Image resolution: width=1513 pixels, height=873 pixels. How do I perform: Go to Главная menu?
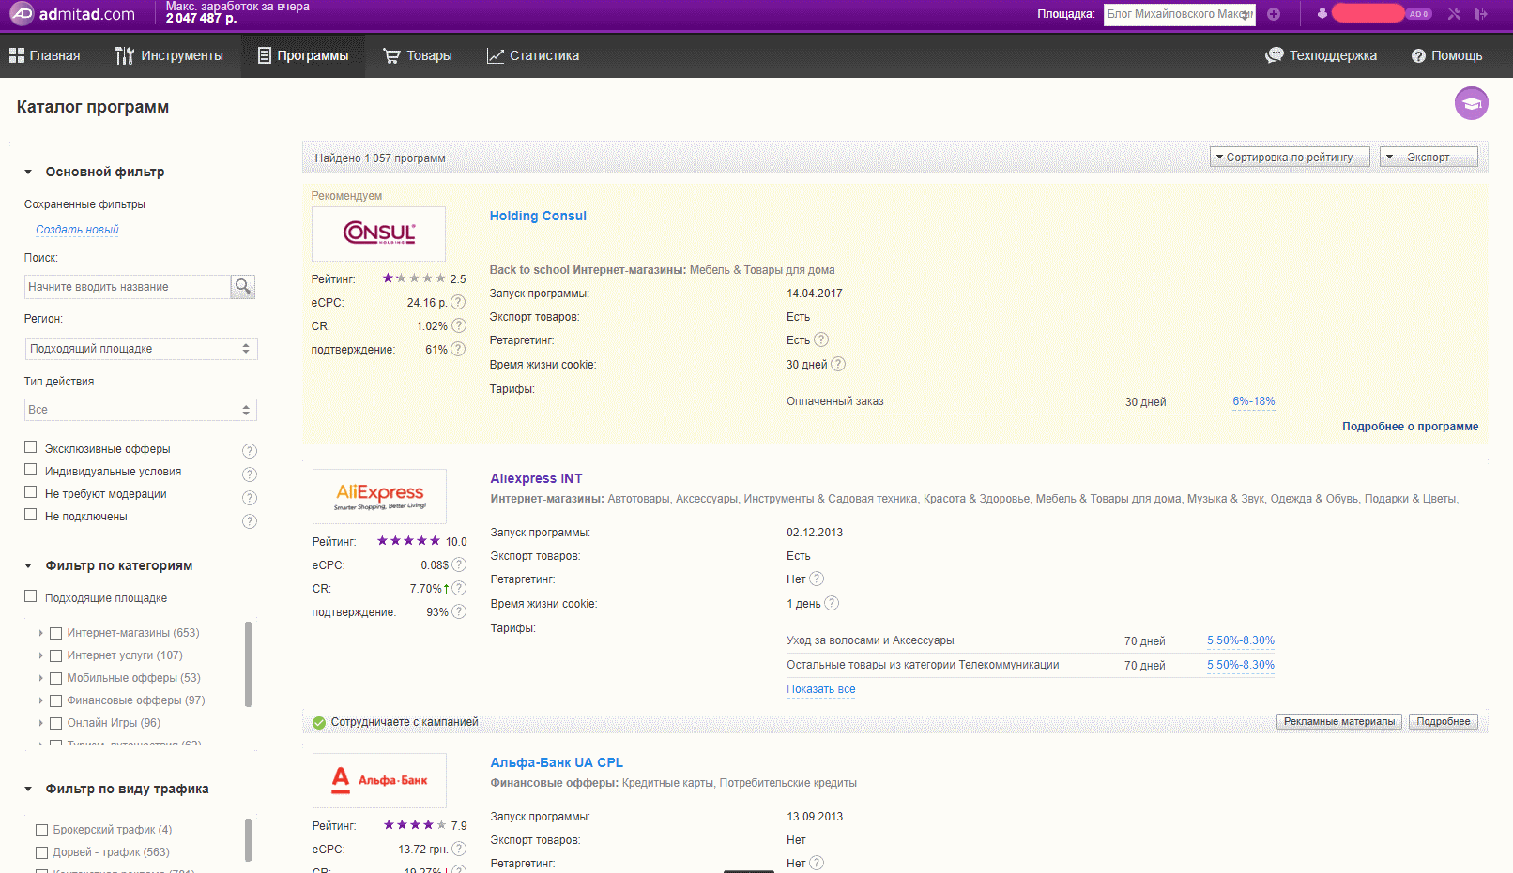point(44,55)
